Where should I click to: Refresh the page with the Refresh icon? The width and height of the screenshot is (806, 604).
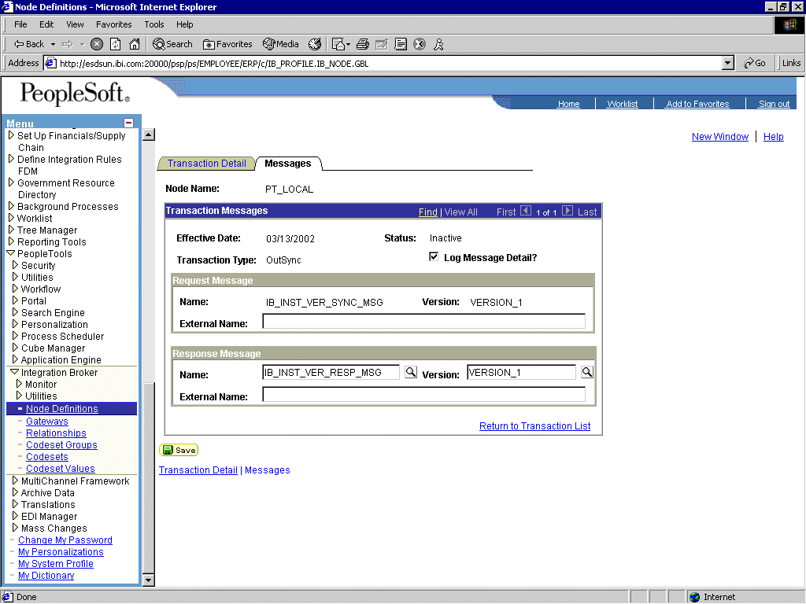click(115, 44)
